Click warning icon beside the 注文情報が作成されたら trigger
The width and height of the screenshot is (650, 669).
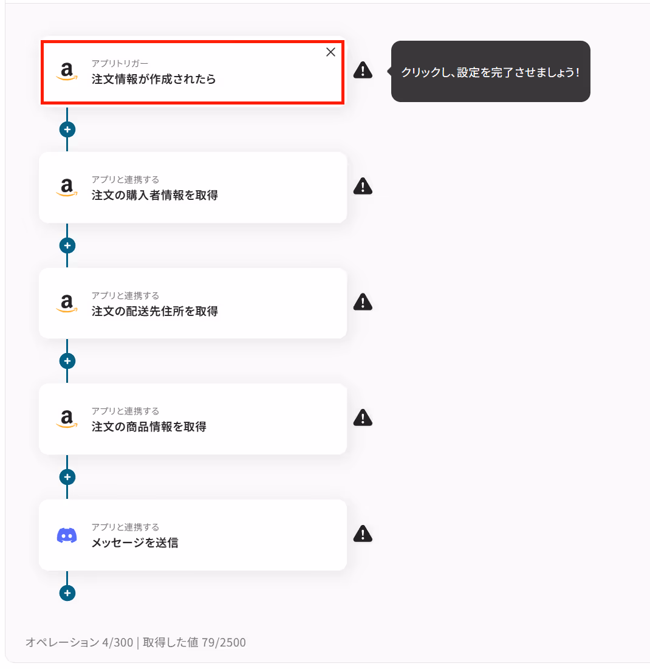pyautogui.click(x=363, y=70)
